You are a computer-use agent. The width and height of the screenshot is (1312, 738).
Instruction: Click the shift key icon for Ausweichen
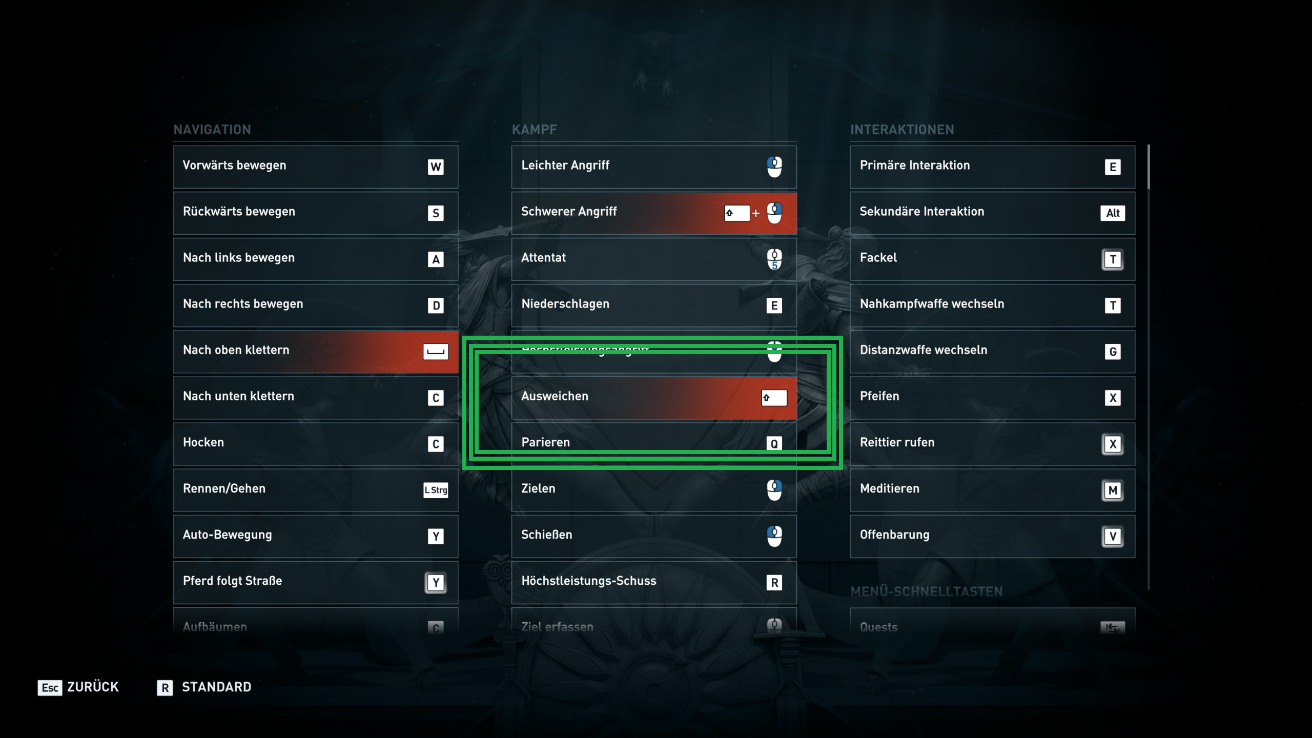click(x=774, y=398)
